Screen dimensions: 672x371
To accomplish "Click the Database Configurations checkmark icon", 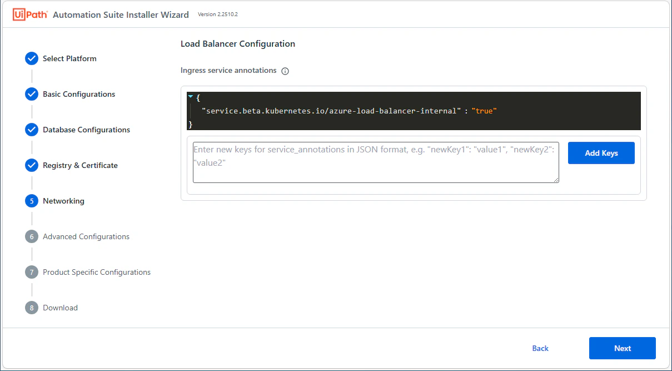I will coord(32,130).
